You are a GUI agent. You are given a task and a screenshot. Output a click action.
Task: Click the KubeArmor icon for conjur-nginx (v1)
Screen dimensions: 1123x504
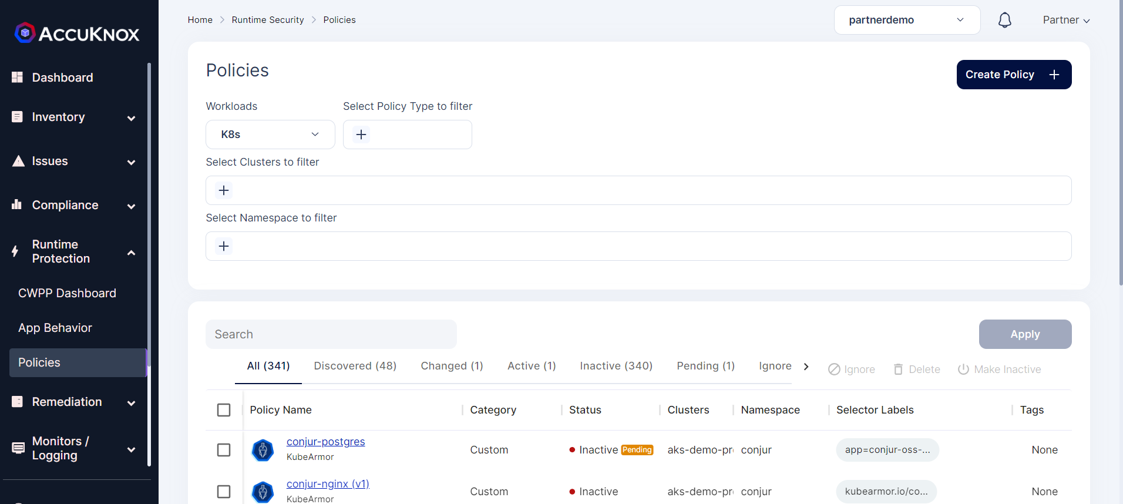(x=263, y=492)
